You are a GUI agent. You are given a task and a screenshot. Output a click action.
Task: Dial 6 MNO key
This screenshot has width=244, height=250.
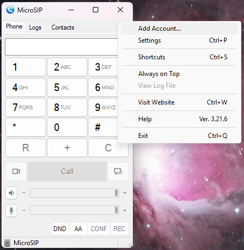[x=103, y=87]
